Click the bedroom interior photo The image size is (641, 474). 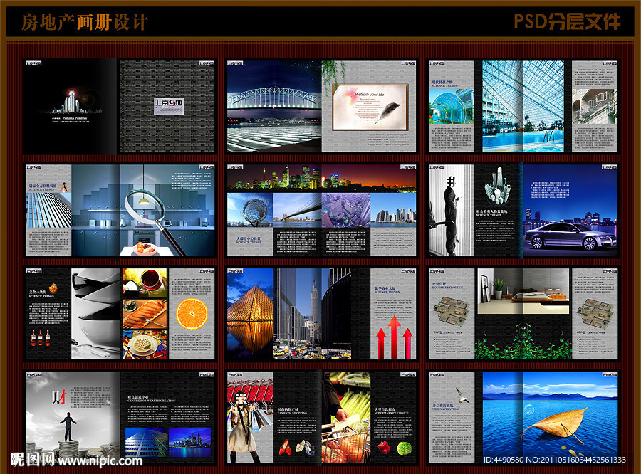523,291
